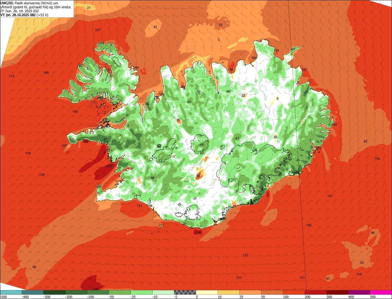Click the legend label '-500'
This screenshot has width=392, height=299.
click(x=3, y=297)
